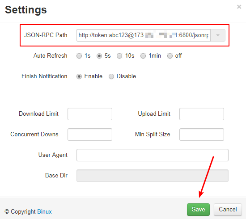Screen dimensions: 246x219
Task: Open the Binux copyright link
Action: [44, 212]
